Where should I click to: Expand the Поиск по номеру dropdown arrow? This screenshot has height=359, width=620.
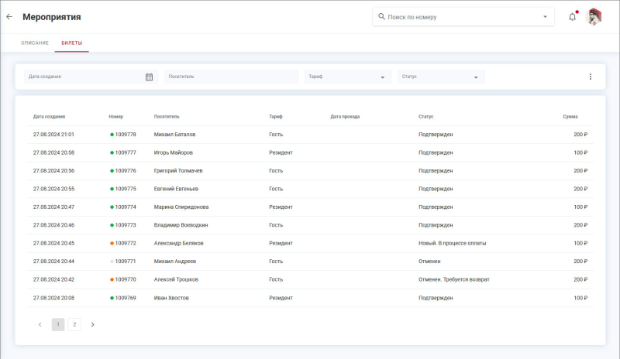coord(545,16)
